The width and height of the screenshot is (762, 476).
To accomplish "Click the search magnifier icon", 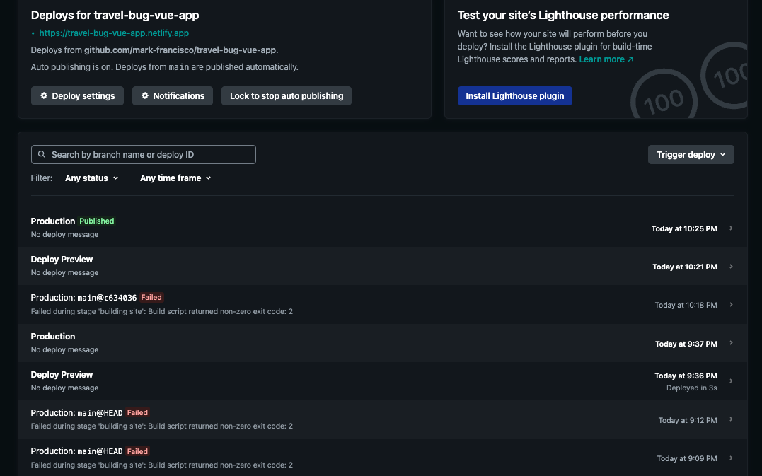I will [42, 155].
